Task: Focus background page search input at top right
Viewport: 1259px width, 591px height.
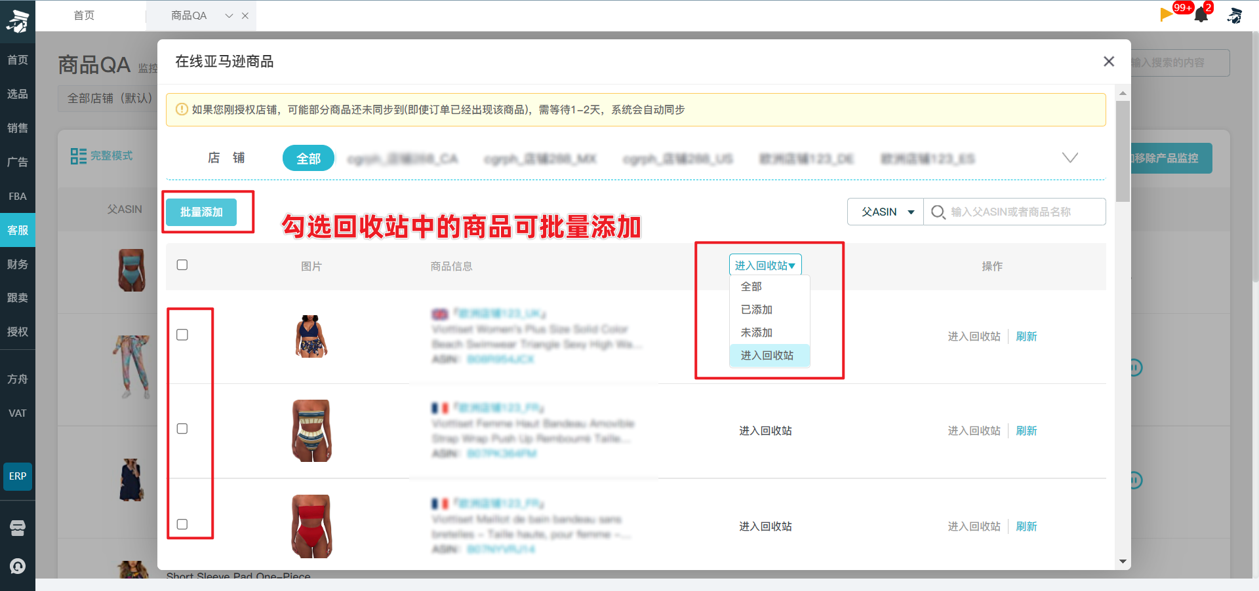Action: click(x=1180, y=63)
